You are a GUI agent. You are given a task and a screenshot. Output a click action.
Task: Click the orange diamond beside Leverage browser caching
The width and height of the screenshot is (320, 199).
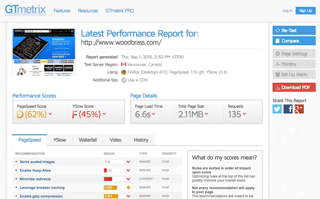[128, 187]
